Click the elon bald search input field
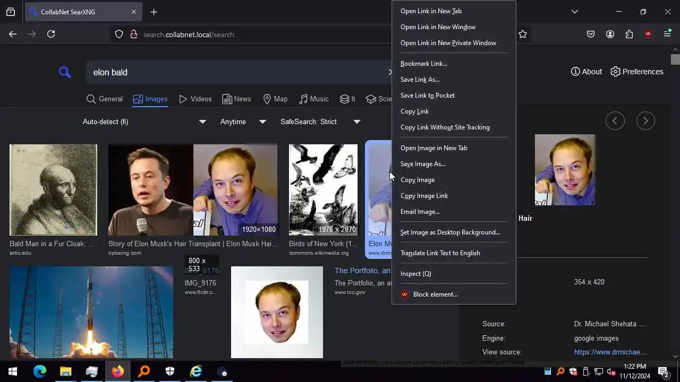The height and width of the screenshot is (382, 680). click(x=239, y=72)
